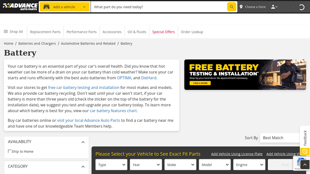Click the Choose a Store location pin
The image size is (310, 174).
241,7
